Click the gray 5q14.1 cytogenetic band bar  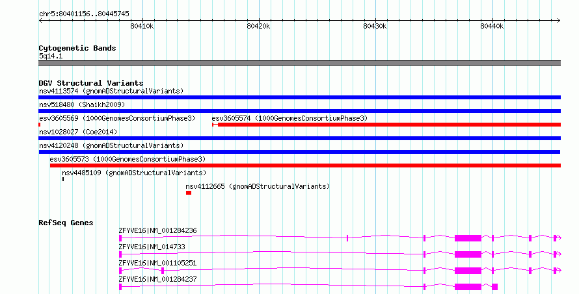point(299,63)
